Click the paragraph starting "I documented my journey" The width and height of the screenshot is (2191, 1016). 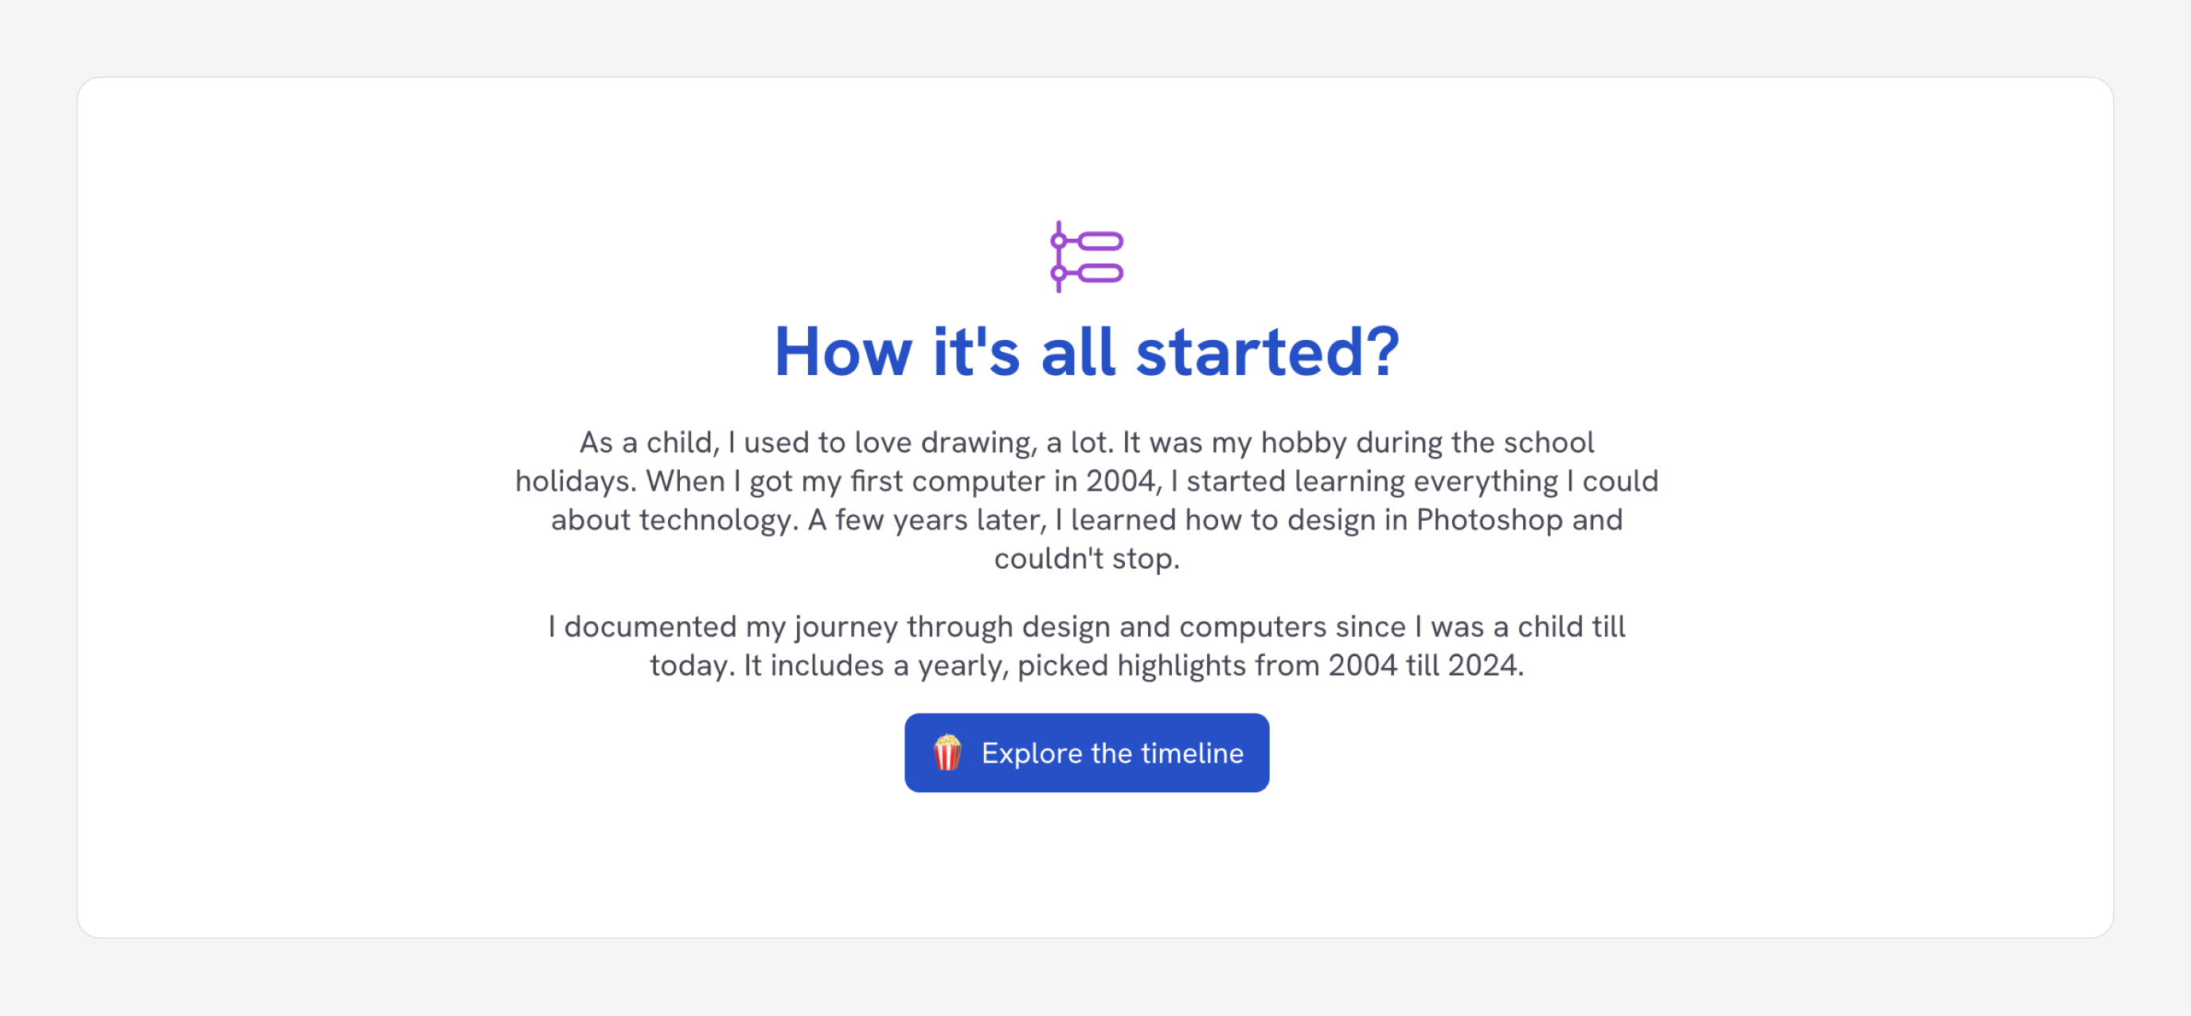(x=1086, y=646)
